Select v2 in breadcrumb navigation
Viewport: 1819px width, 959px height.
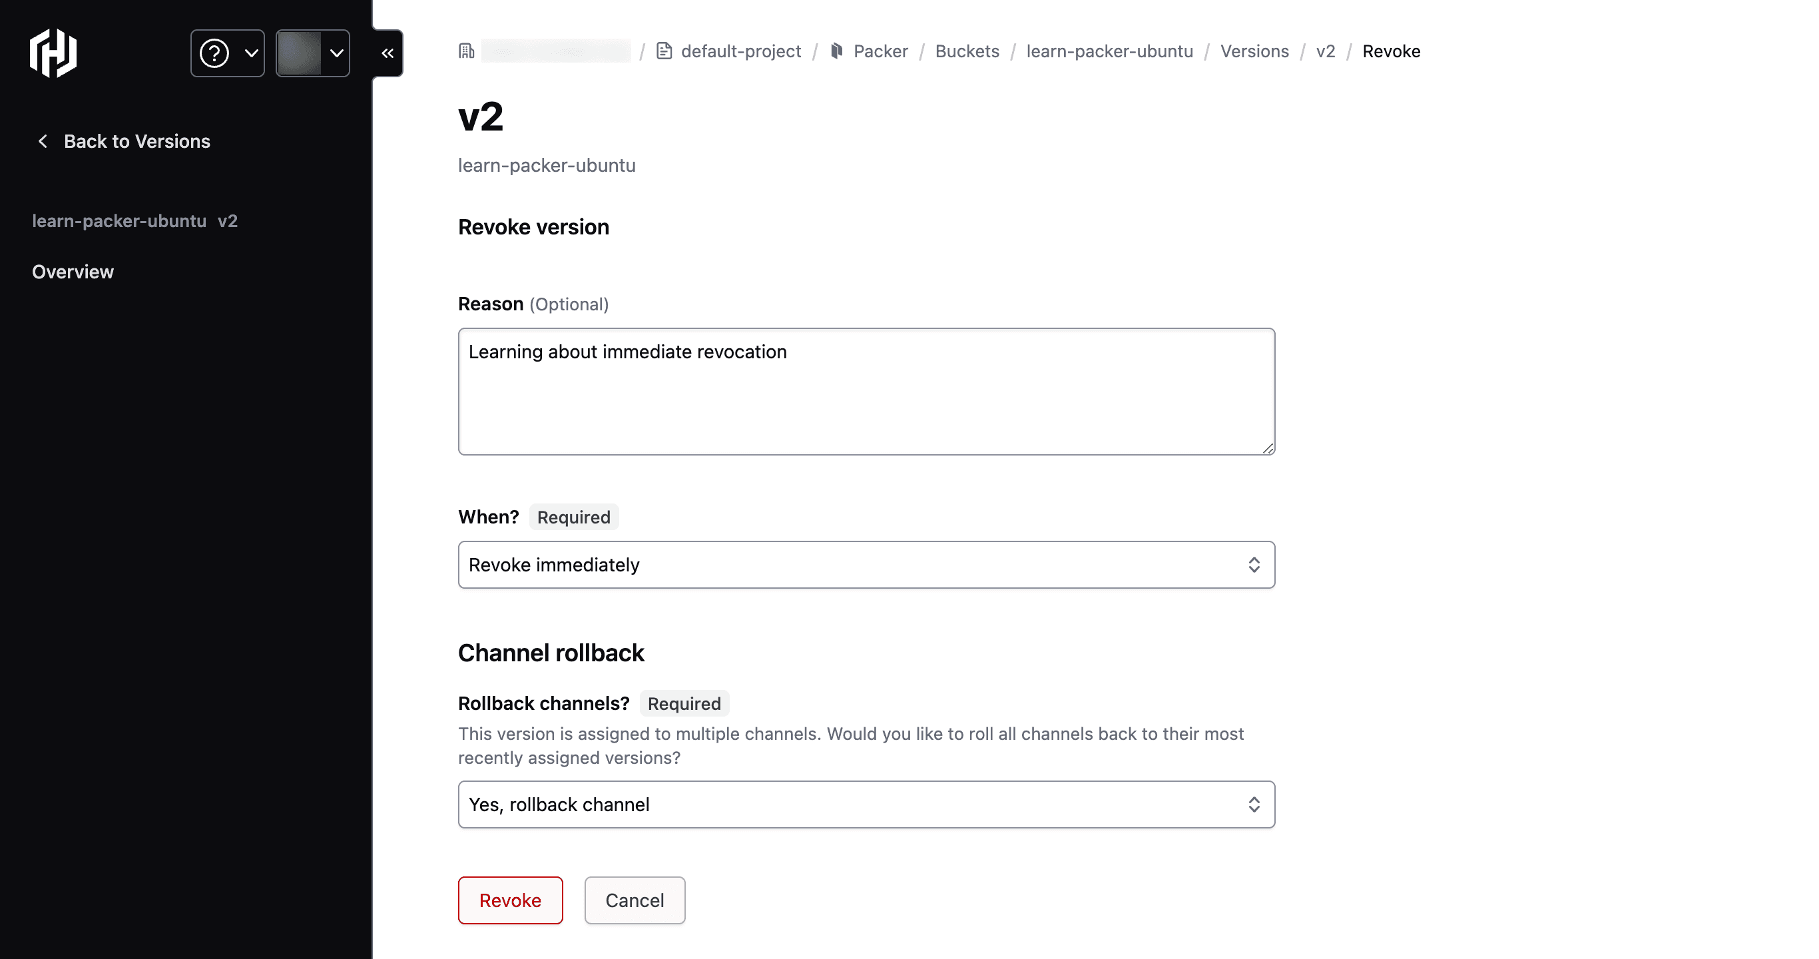coord(1326,51)
